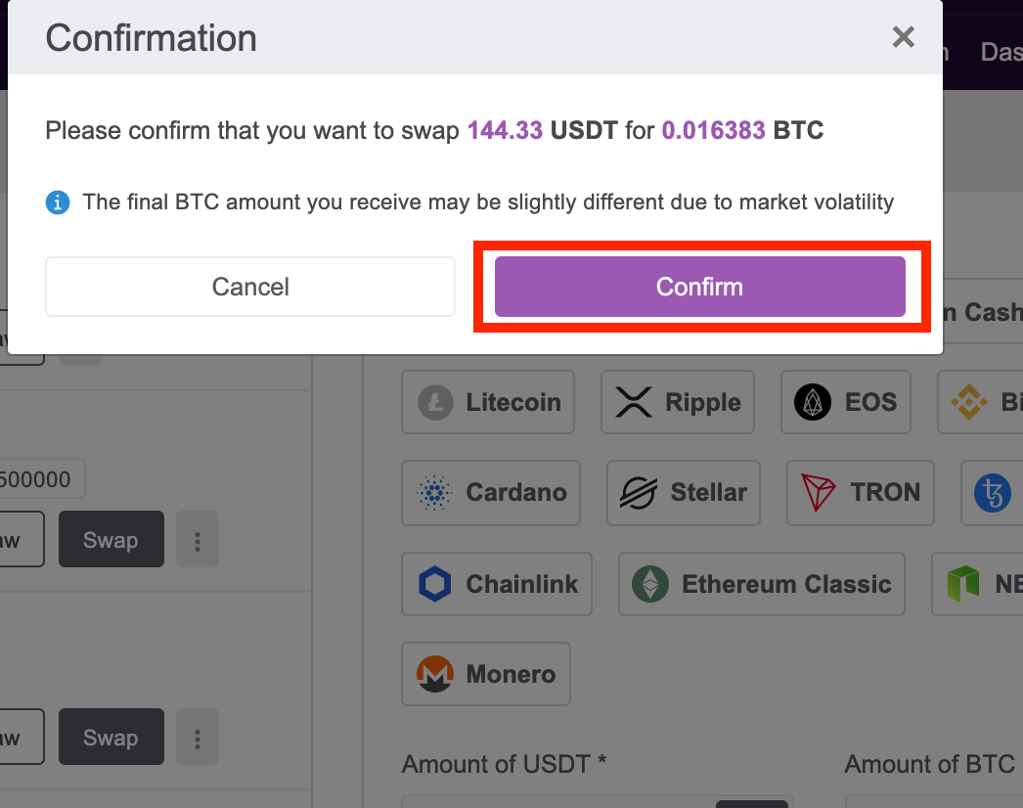Open the three-dot menu beside the lower Swap button

[x=197, y=737]
